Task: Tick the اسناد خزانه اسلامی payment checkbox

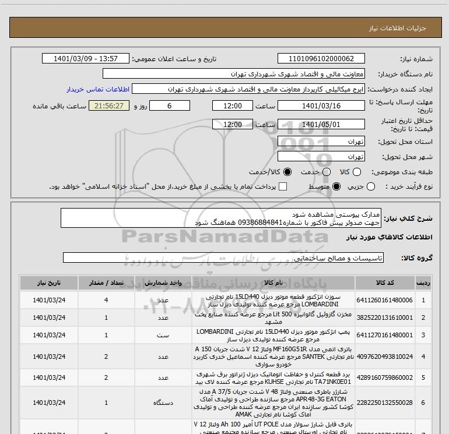Action: pyautogui.click(x=283, y=186)
